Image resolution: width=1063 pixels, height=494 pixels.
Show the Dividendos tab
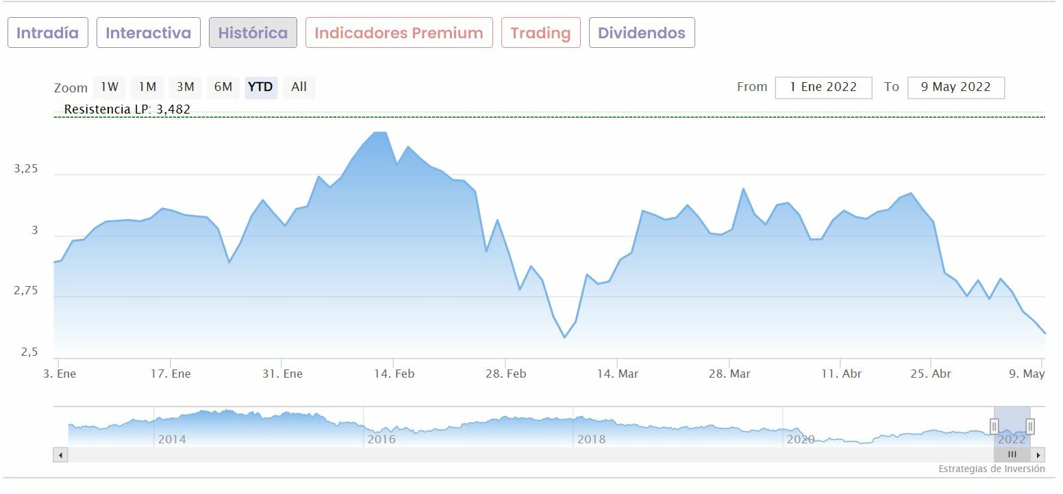(x=642, y=33)
